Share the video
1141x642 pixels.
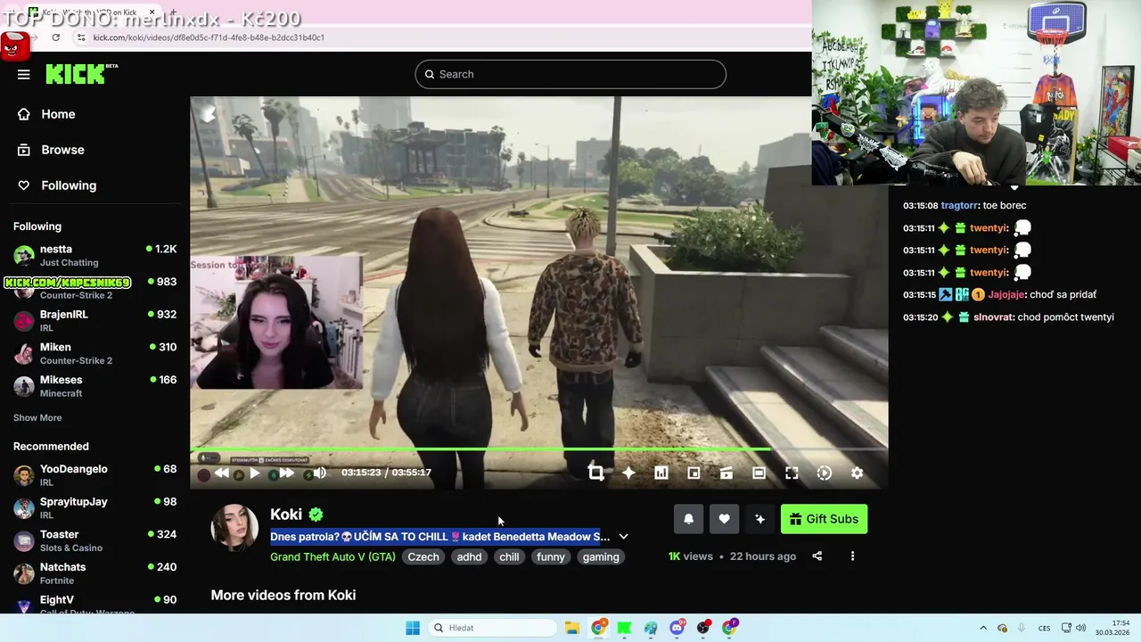point(817,556)
